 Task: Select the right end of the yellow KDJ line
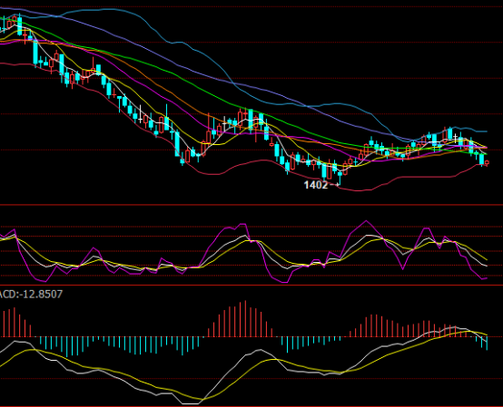487,259
